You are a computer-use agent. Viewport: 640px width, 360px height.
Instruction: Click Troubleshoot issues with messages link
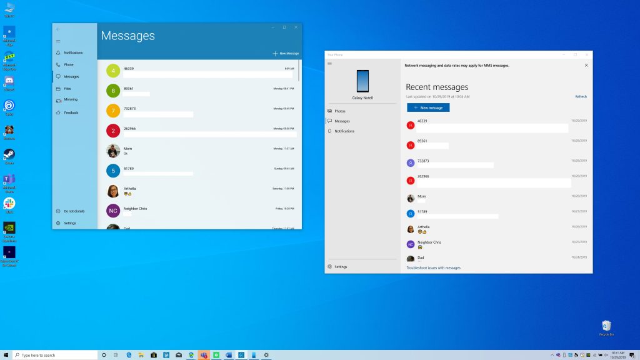click(x=434, y=267)
